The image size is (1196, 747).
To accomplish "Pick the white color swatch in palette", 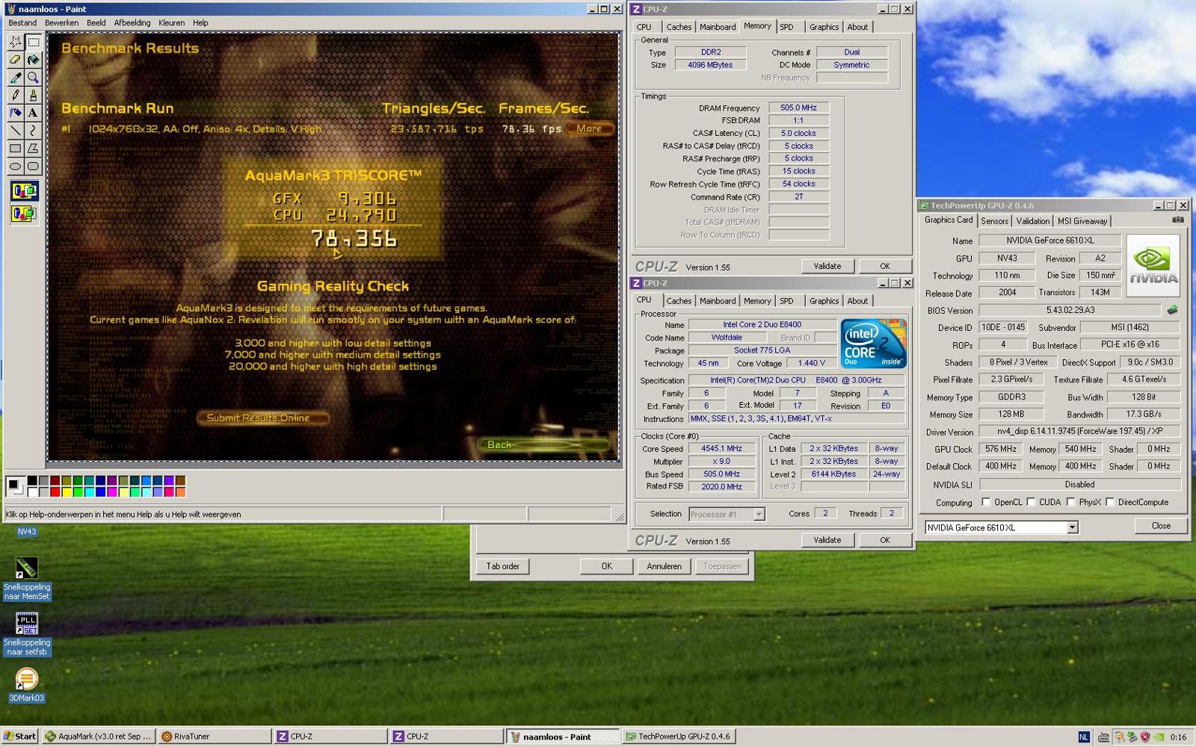I will [x=32, y=492].
